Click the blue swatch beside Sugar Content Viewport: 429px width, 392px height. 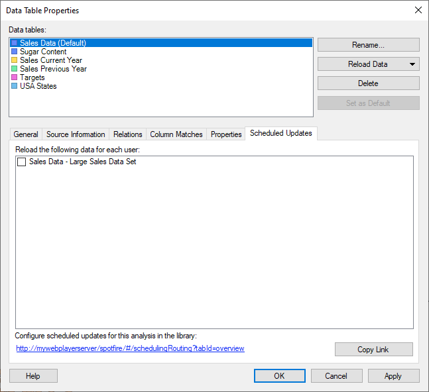[x=14, y=52]
